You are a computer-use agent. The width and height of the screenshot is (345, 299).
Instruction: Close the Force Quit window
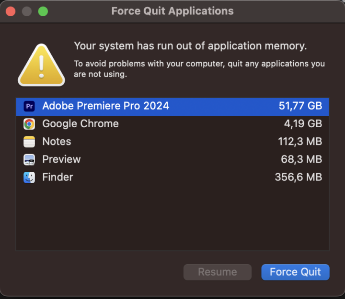coord(11,11)
